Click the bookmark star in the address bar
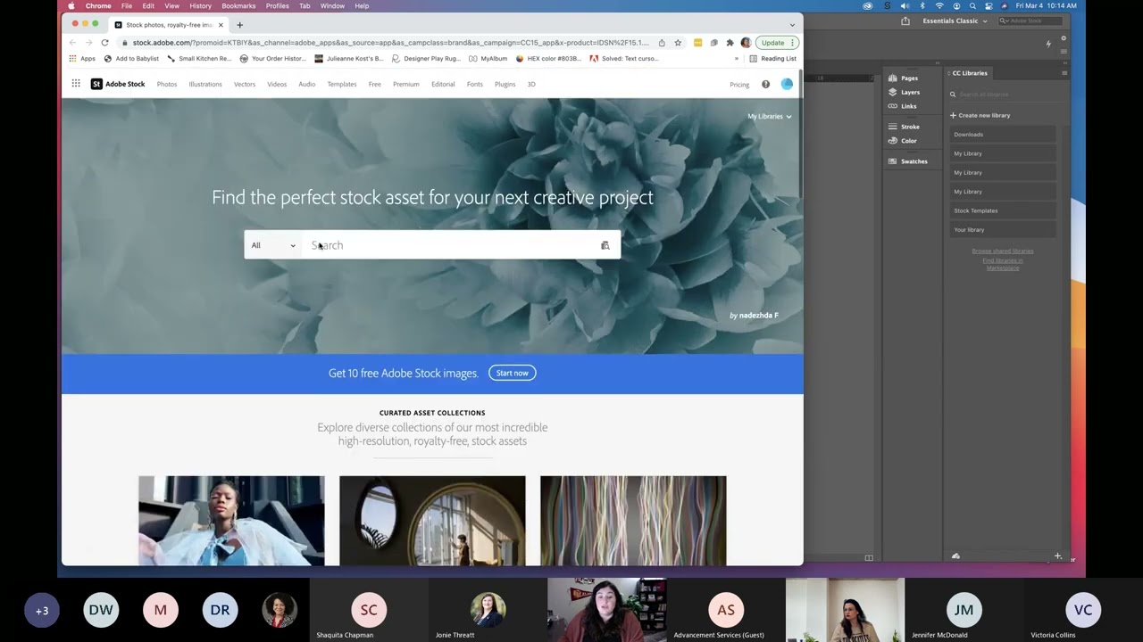 [x=678, y=42]
